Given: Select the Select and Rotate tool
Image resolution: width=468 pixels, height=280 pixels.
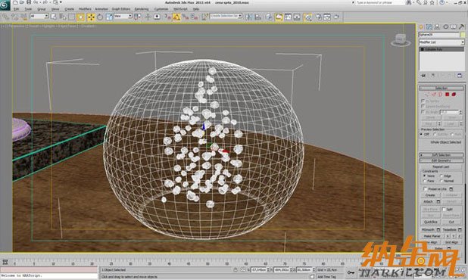Looking at the screenshot, I should (x=100, y=17).
